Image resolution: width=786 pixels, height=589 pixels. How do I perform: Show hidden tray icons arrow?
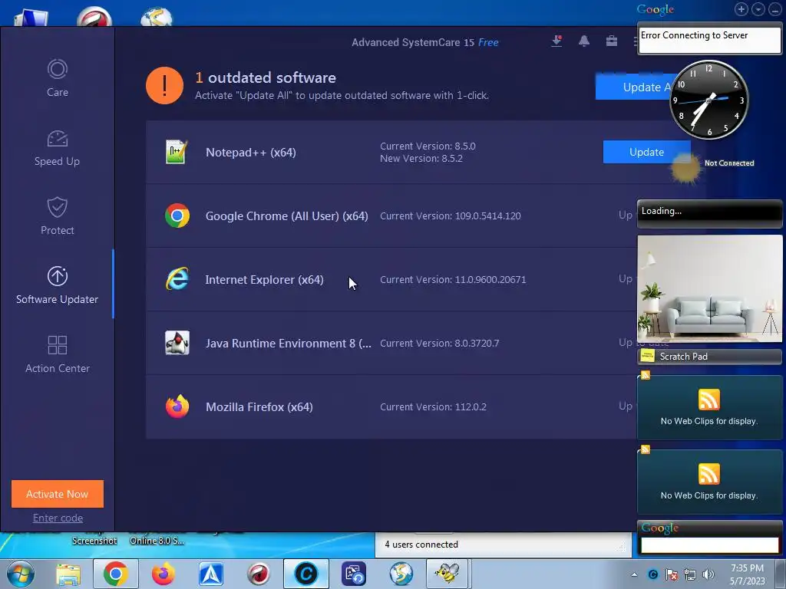635,574
